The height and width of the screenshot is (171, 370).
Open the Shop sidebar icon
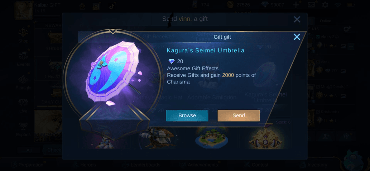pos(23,35)
